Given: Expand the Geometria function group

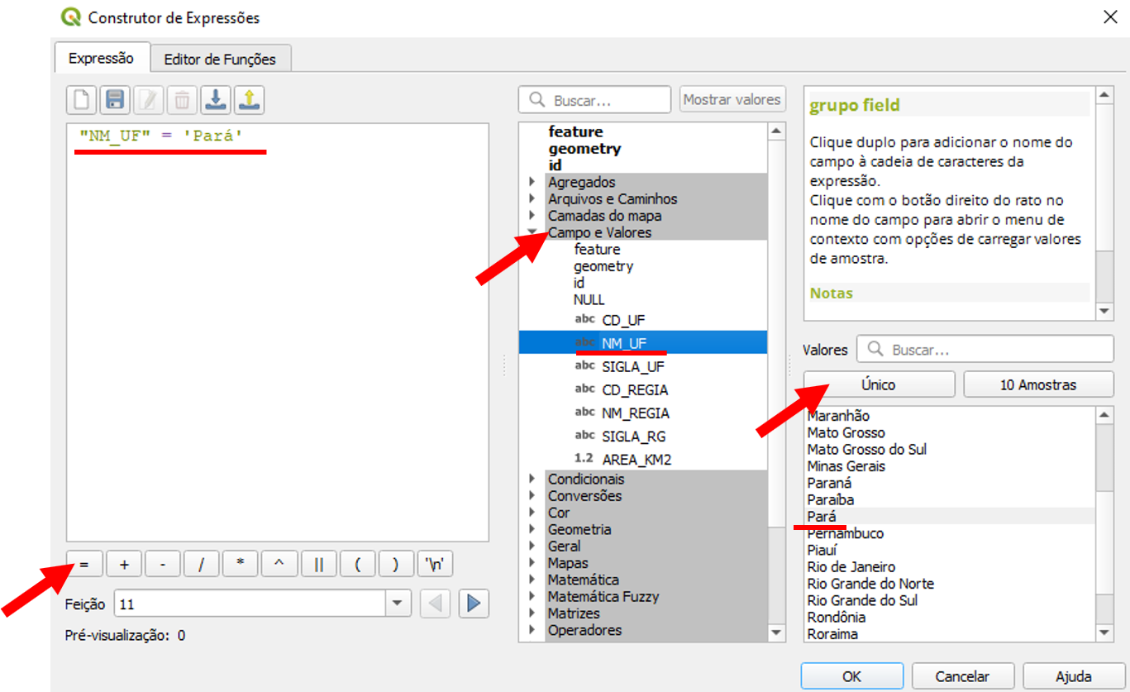Looking at the screenshot, I should [532, 529].
